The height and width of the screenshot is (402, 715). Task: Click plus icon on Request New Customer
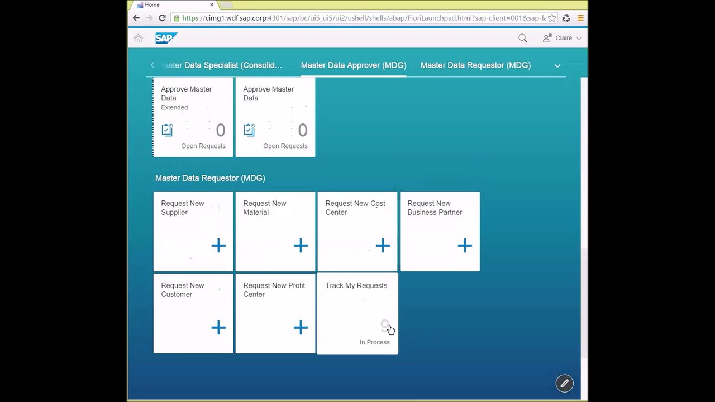tap(218, 328)
